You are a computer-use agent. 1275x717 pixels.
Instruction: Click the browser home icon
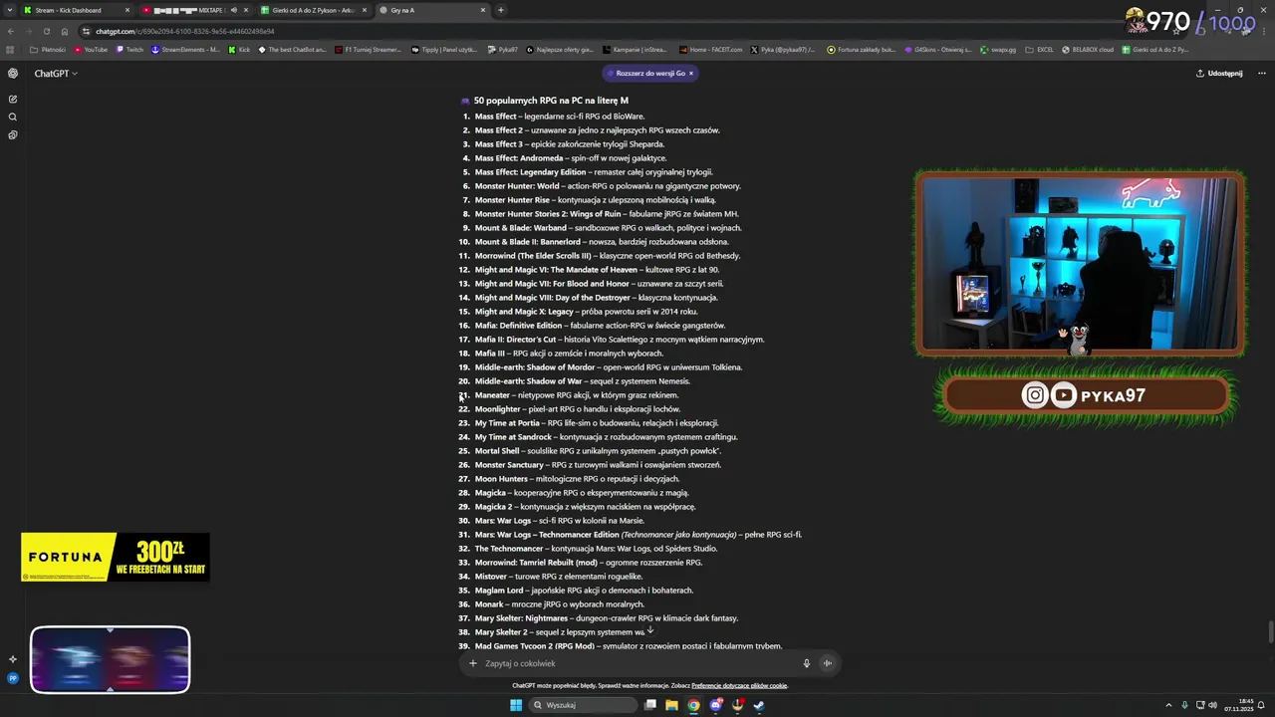coord(65,31)
